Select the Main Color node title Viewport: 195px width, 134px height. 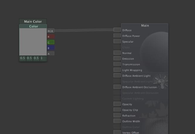(33, 21)
